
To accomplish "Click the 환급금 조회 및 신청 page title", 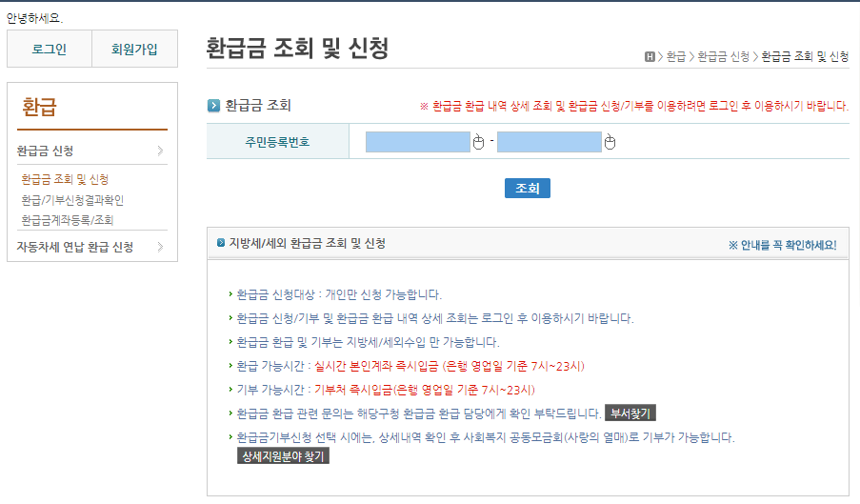I will point(297,49).
